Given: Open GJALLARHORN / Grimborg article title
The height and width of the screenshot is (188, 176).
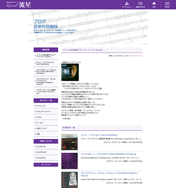Looking at the screenshot, I should (109, 154).
